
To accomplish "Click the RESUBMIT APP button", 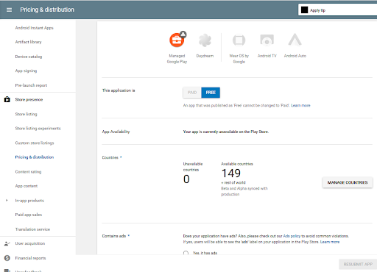I will pos(358,265).
